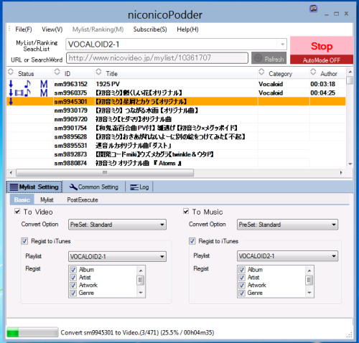359x343 pixels.
Task: Click the film strip icon on row sm9960375
Action: click(x=19, y=93)
